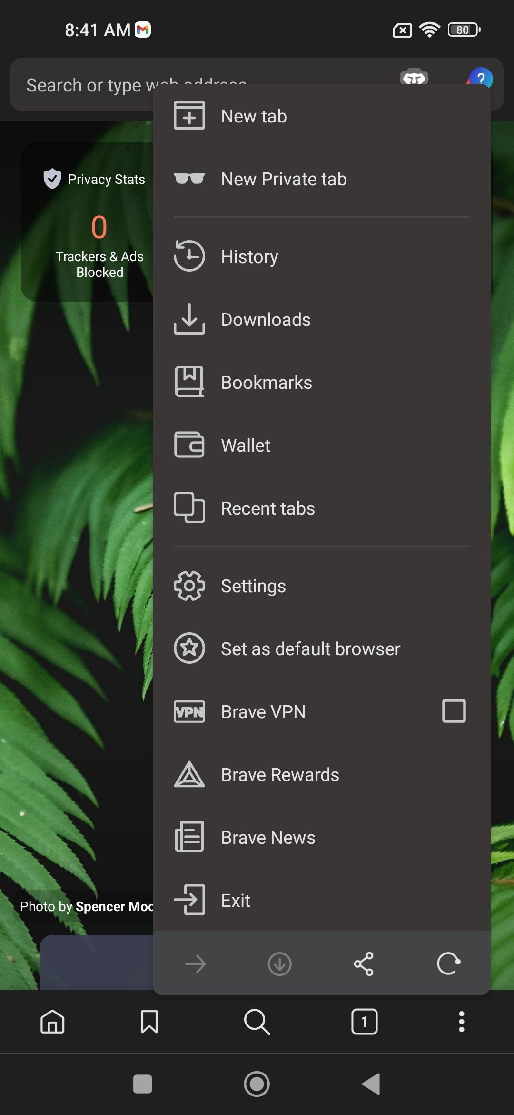Tap the search icon in bottom toolbar
Image resolution: width=514 pixels, height=1115 pixels.
(x=257, y=1022)
